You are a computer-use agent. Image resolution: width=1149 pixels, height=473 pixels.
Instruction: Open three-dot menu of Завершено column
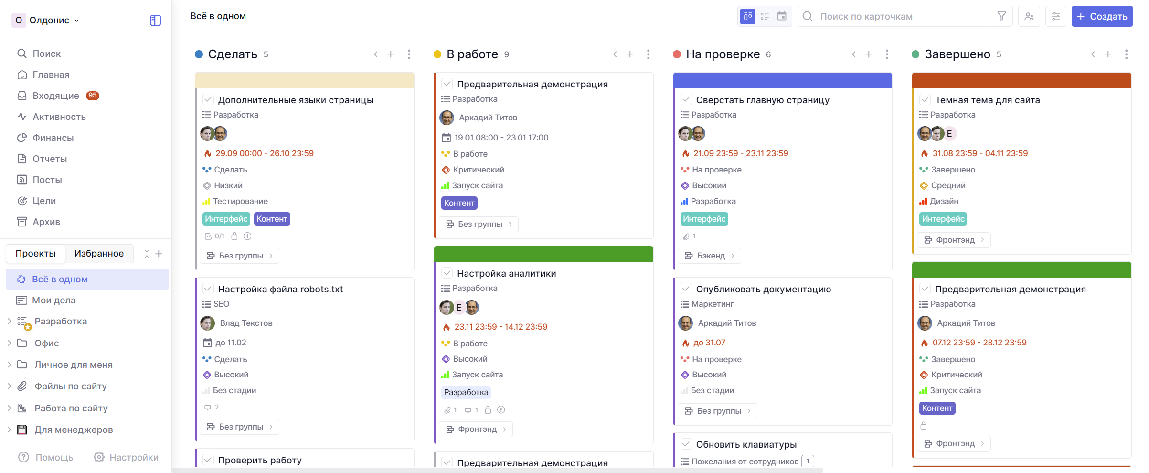tap(1126, 54)
